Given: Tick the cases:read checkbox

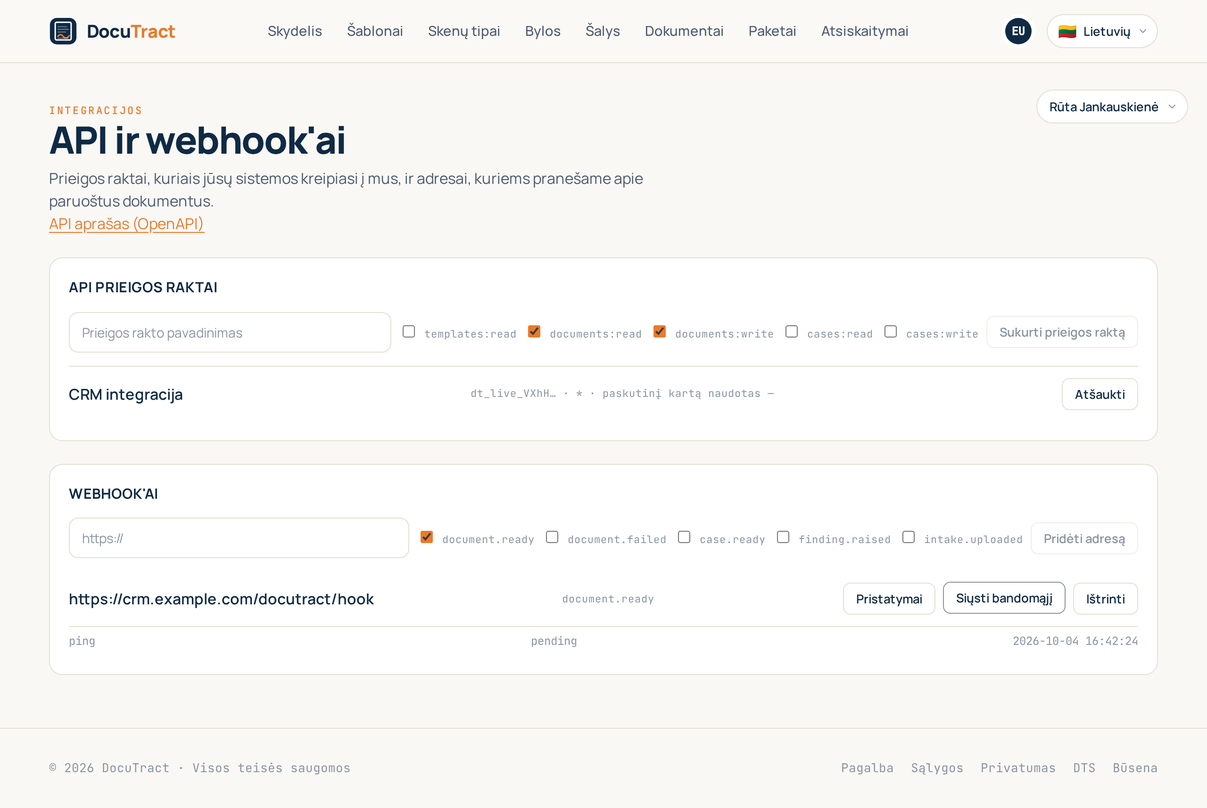Looking at the screenshot, I should tap(791, 331).
